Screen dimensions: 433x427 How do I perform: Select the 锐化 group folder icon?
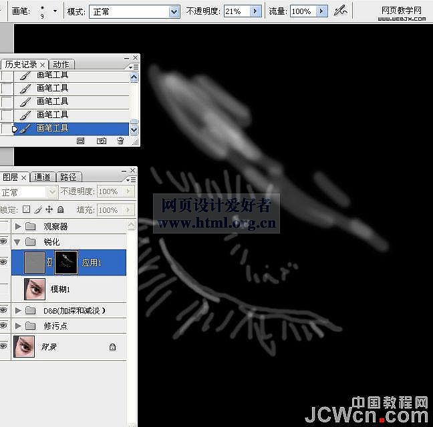click(x=30, y=242)
